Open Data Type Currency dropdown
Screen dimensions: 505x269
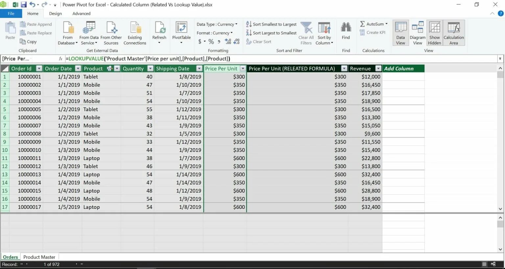coord(217,24)
